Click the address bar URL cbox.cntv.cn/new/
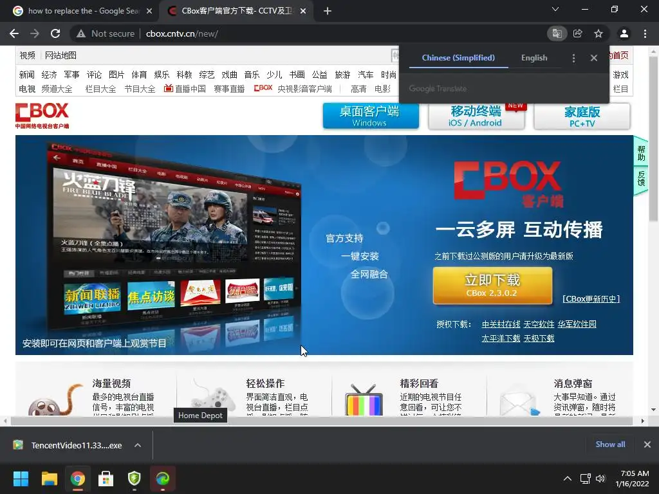This screenshot has height=494, width=659. click(x=182, y=33)
